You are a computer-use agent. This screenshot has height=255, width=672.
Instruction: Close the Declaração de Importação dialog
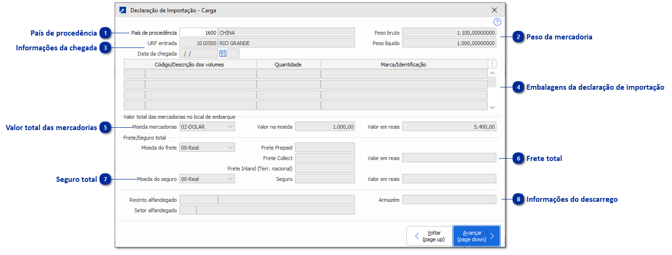(494, 10)
